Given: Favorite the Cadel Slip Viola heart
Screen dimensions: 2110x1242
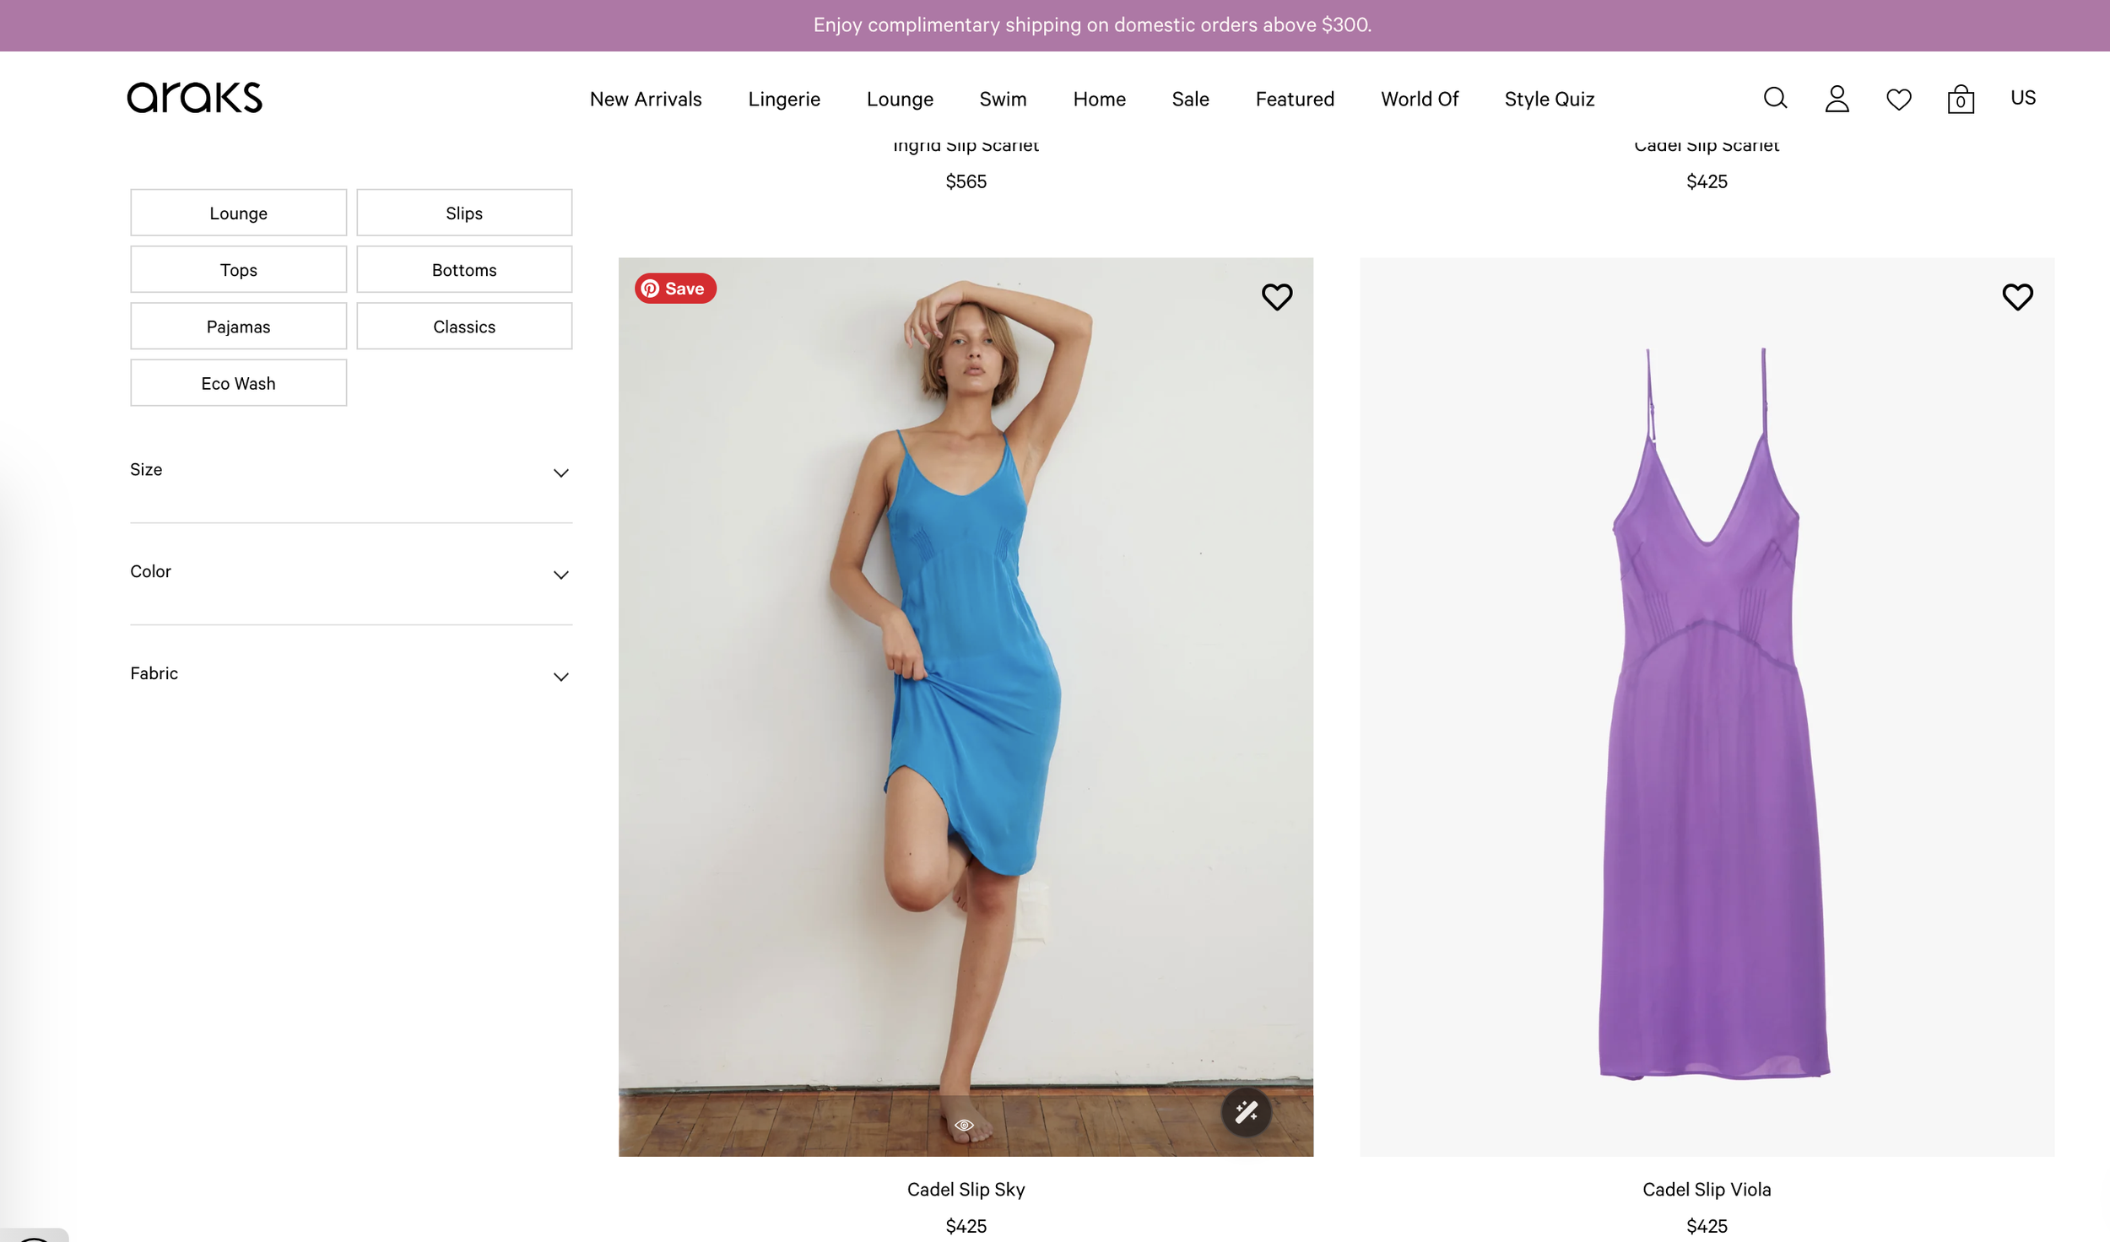Looking at the screenshot, I should tap(2017, 297).
